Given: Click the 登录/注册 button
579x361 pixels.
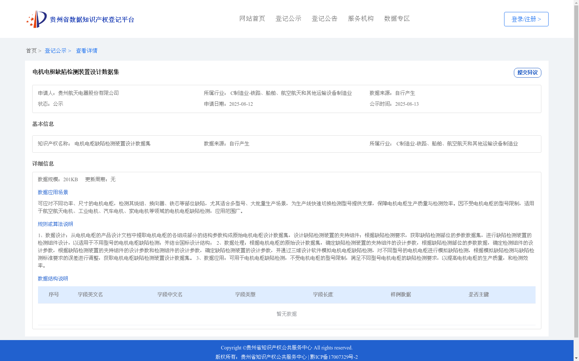Looking at the screenshot, I should [x=526, y=19].
